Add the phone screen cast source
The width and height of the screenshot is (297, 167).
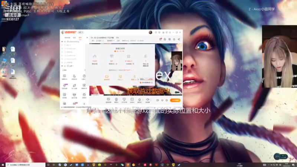coord(124,100)
